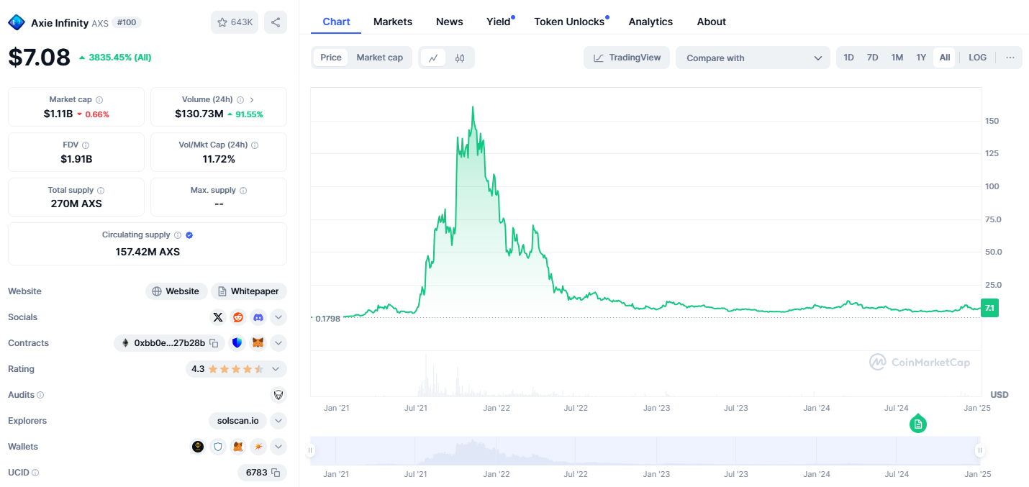Expand more contracts with chevron
This screenshot has width=1029, height=487.
point(278,343)
